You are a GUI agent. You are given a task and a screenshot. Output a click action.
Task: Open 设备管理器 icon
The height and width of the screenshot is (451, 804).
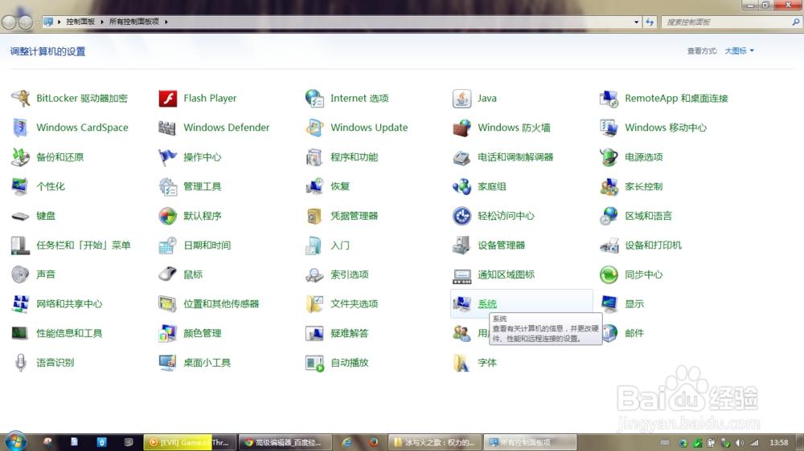(x=461, y=246)
